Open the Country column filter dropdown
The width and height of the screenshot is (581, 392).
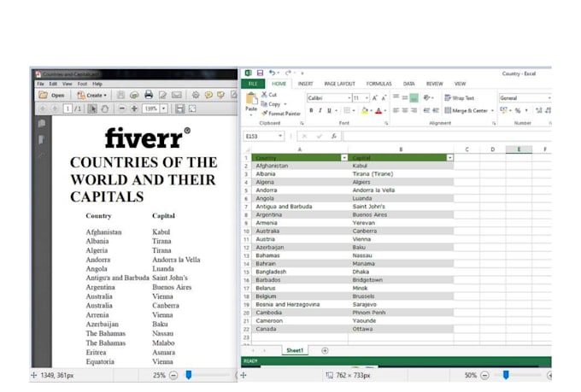pyautogui.click(x=344, y=158)
